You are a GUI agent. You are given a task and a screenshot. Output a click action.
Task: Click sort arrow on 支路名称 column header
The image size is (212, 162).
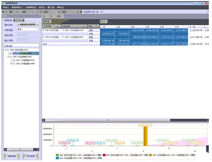click(x=84, y=26)
